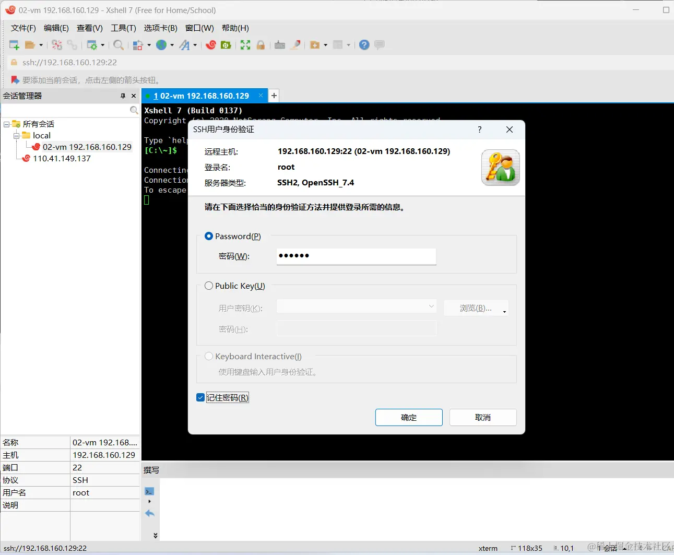Click the folder-plus toolbar icon
The image size is (674, 555).
pyautogui.click(x=315, y=45)
